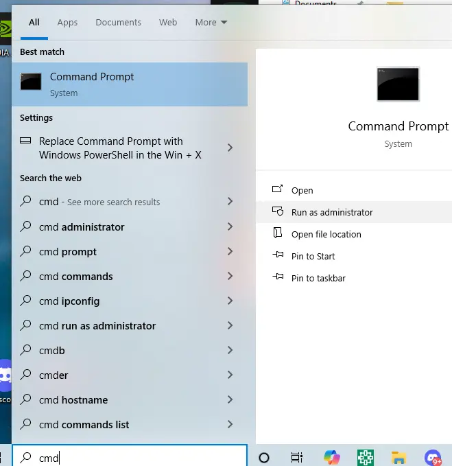Image resolution: width=452 pixels, height=466 pixels.
Task: Expand chevron for 'cmd commands'
Action: (230, 276)
